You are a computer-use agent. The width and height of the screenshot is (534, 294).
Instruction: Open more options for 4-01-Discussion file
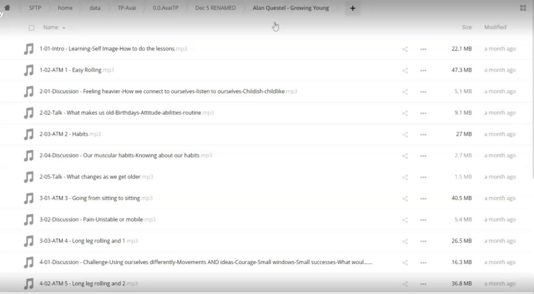(x=423, y=263)
